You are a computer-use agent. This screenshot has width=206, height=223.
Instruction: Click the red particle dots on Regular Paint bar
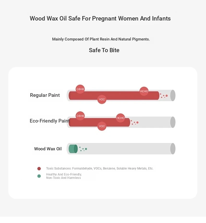pos(164,96)
